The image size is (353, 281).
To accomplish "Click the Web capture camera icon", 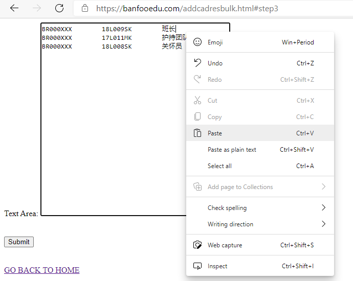I will (x=197, y=245).
